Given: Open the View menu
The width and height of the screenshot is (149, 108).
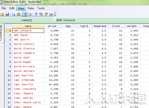Looking at the screenshot, I should [x=21, y=8].
